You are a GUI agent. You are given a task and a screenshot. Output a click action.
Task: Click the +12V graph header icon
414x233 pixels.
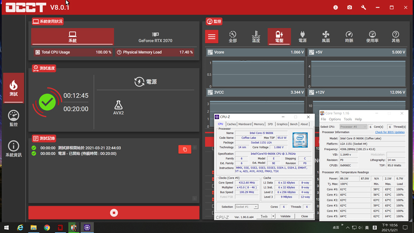(x=311, y=92)
